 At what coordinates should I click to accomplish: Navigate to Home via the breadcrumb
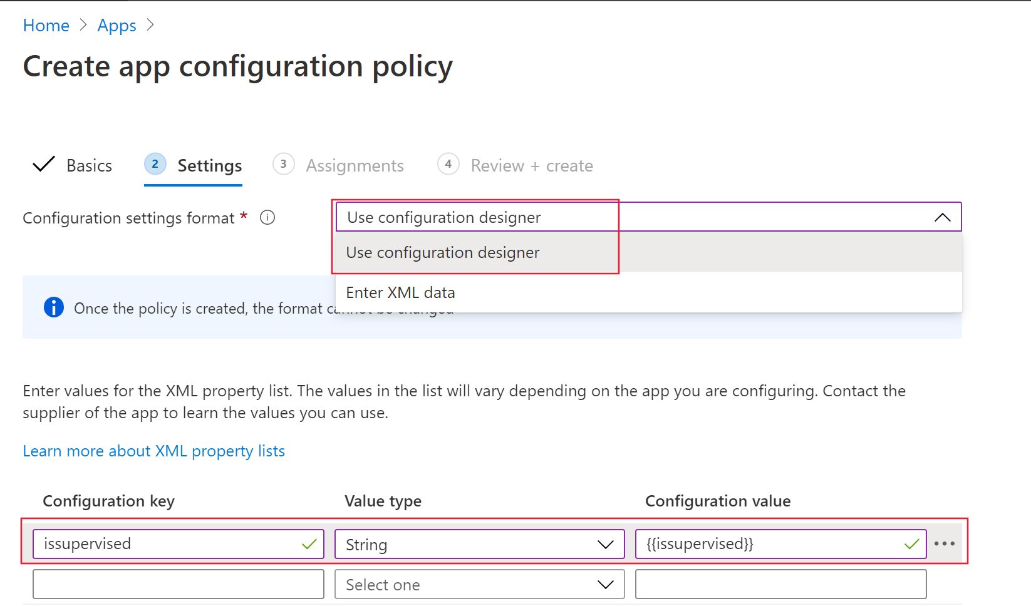(46, 25)
